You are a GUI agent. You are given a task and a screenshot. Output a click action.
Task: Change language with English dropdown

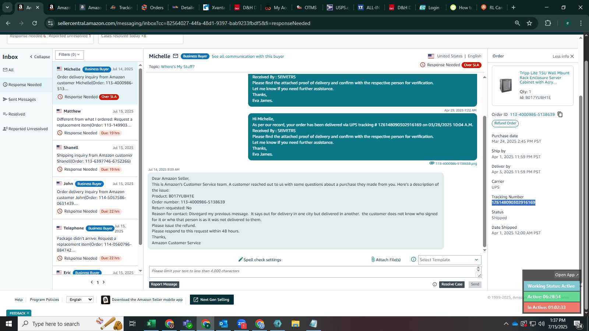[80, 299]
